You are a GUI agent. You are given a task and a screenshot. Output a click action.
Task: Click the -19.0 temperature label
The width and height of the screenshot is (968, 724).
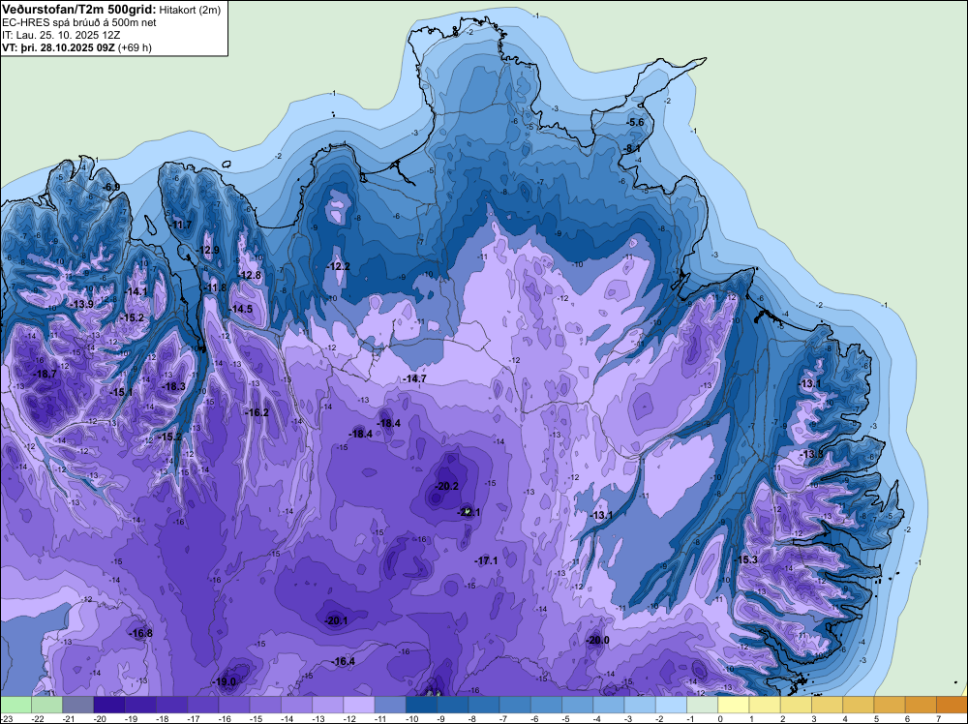(225, 682)
